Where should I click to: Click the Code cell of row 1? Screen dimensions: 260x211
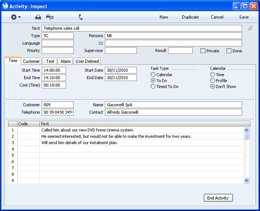(x=28, y=130)
